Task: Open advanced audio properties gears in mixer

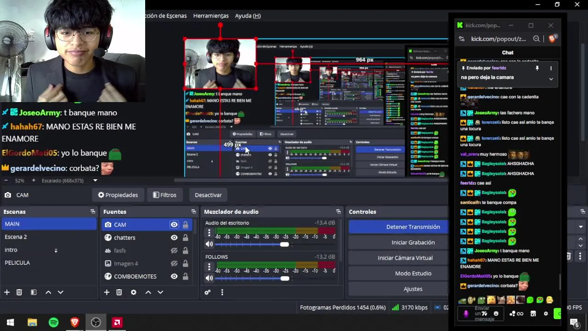Action: [208, 292]
